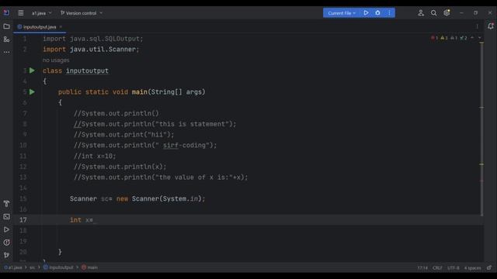Screen dimensions: 497x279
Task: Click main breadcrumb in navigation bar
Action: (90, 267)
